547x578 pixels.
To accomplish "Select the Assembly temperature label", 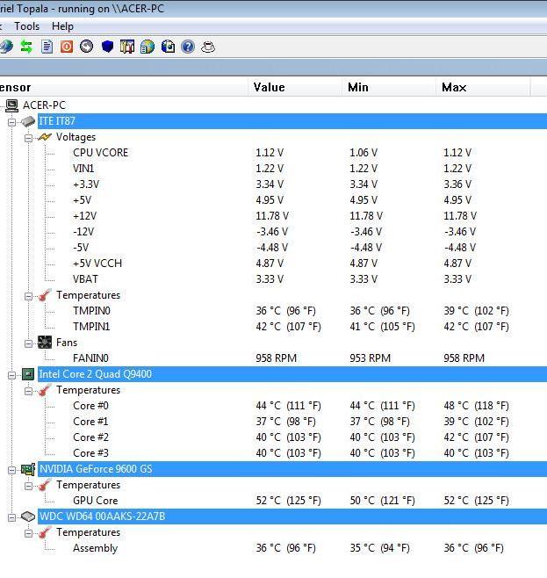I will [95, 548].
